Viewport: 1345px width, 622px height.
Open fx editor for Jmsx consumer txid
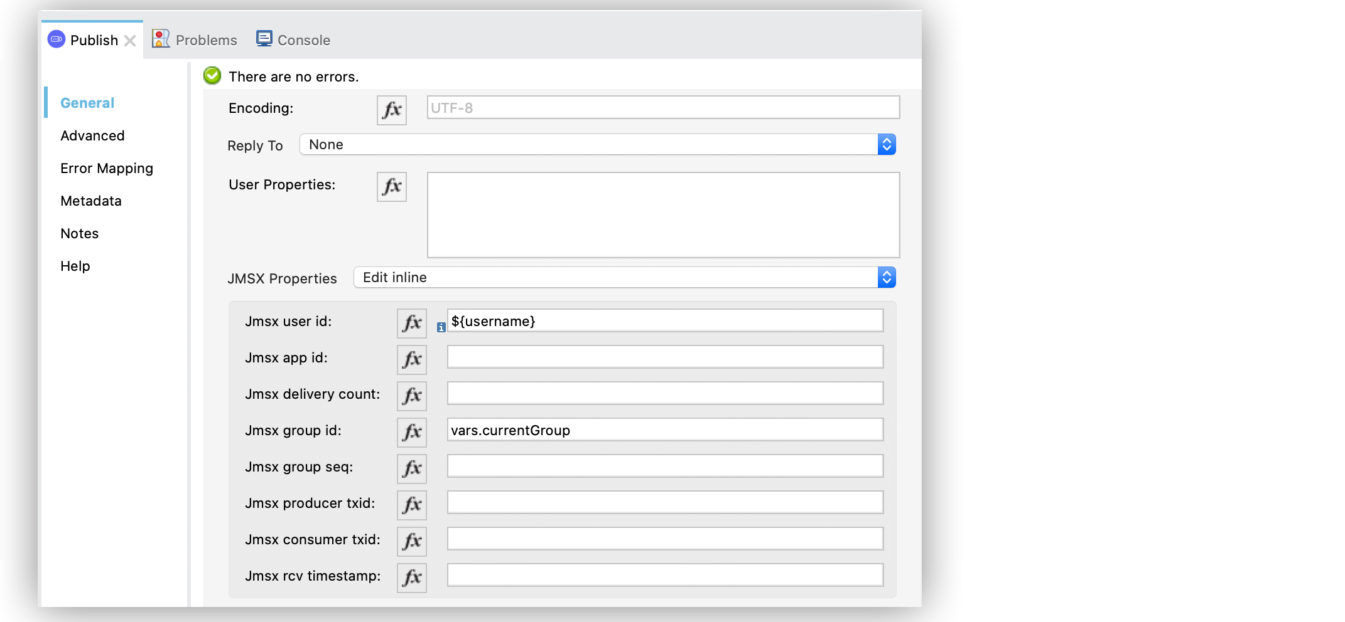click(x=411, y=541)
